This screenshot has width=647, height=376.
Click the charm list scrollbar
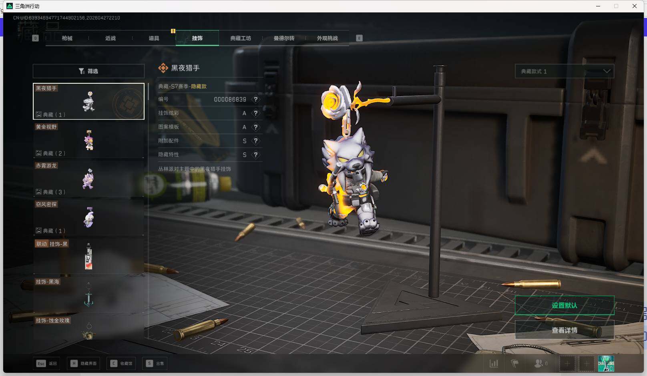pos(148,92)
